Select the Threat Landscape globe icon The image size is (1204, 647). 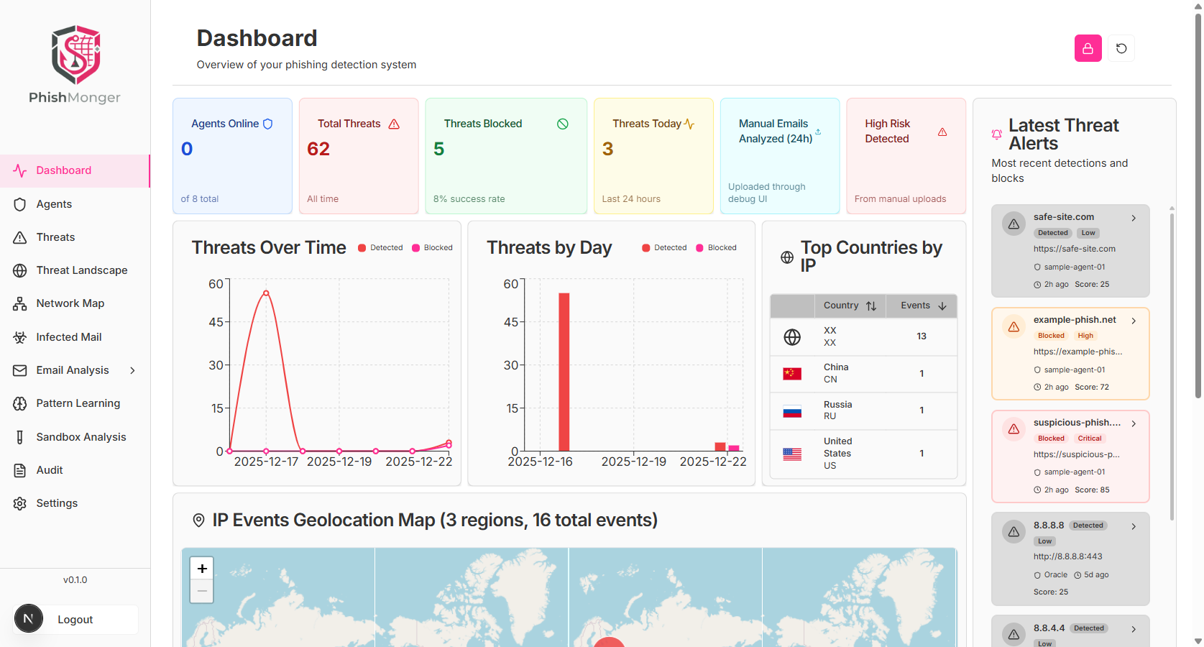click(x=20, y=270)
